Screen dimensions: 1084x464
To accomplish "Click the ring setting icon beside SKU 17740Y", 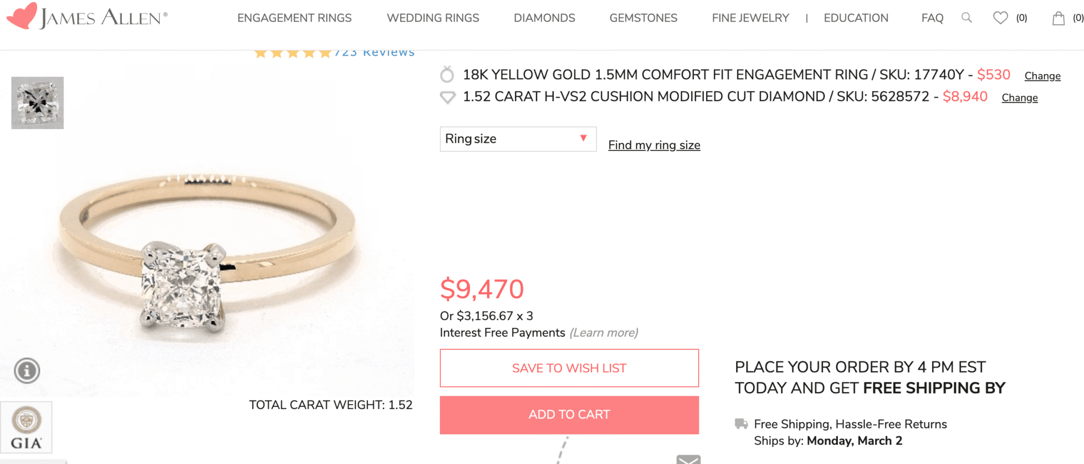I will (447, 75).
